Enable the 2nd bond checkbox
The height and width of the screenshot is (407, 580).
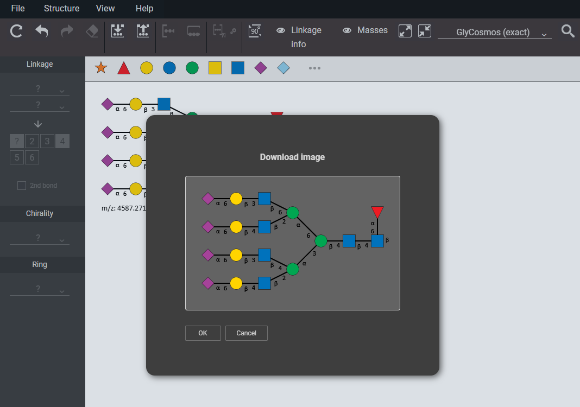coord(22,186)
